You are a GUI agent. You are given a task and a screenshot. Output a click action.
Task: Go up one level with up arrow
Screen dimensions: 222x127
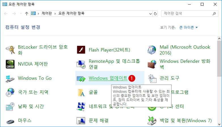[27, 14]
